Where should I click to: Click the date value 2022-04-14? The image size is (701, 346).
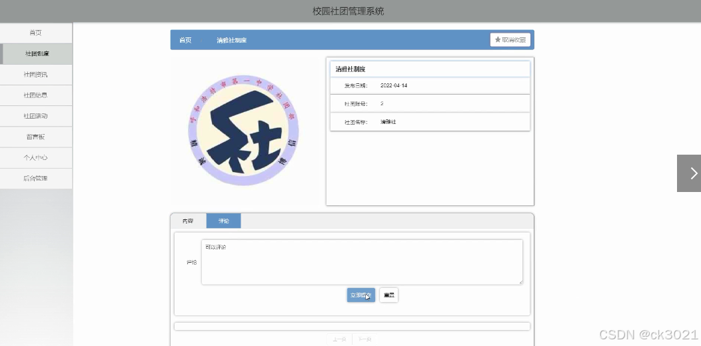(394, 85)
